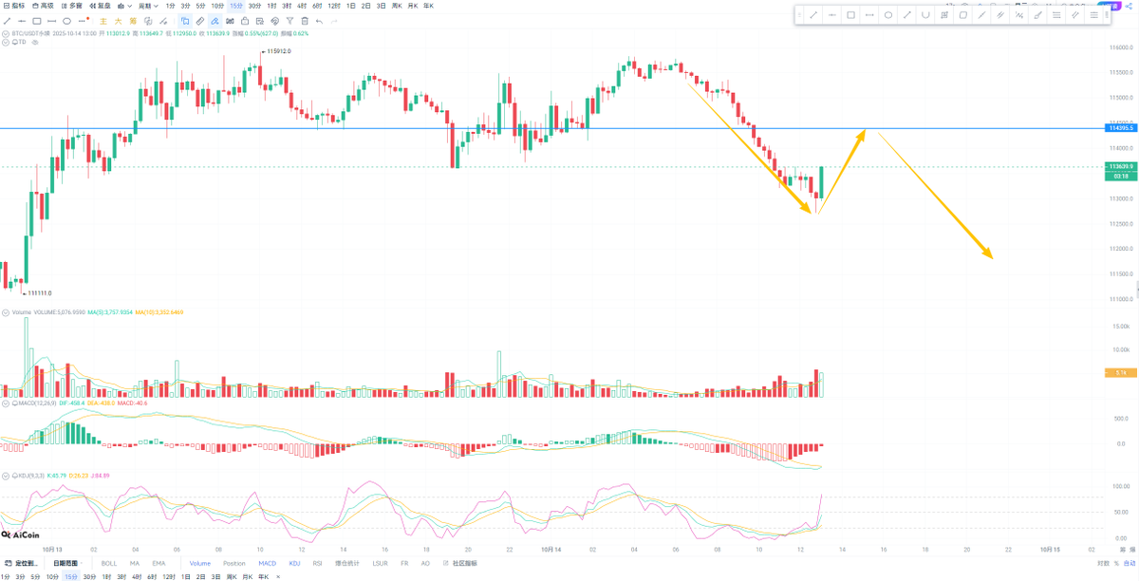Toggle the highlighted continuous drawing pencil icon
Screen dimensions: 1139x581
click(215, 21)
